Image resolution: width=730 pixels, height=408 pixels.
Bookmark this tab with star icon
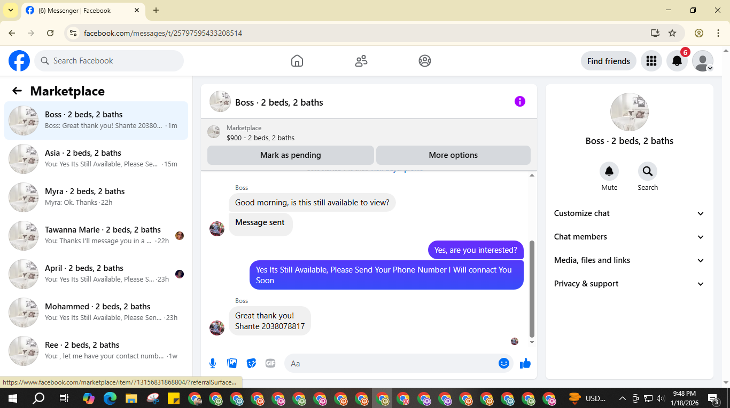tap(672, 33)
